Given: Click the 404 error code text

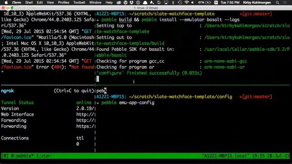Looking at the screenshot, I should click(57, 67).
